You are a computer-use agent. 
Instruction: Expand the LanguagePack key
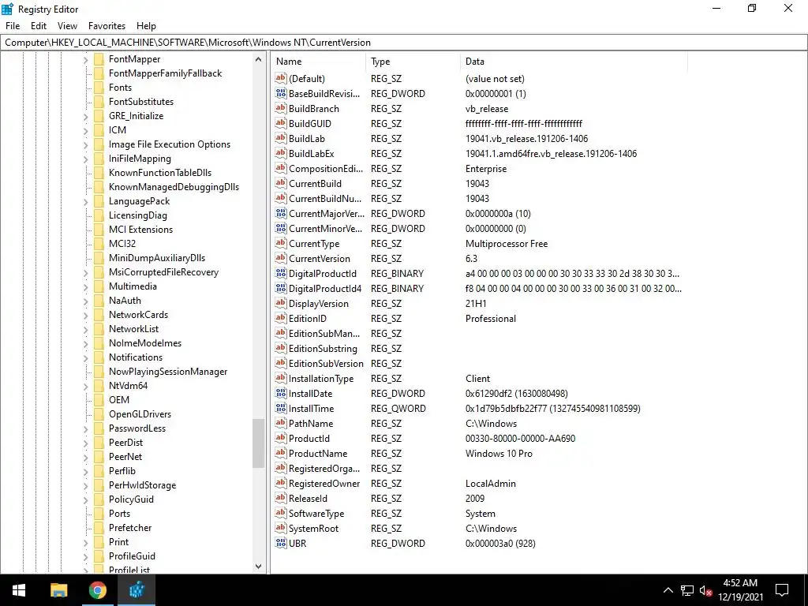click(x=85, y=202)
